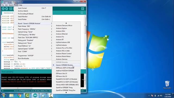174x98 pixels.
Task: Expand the Upload Using submenu
Action: 33,32
